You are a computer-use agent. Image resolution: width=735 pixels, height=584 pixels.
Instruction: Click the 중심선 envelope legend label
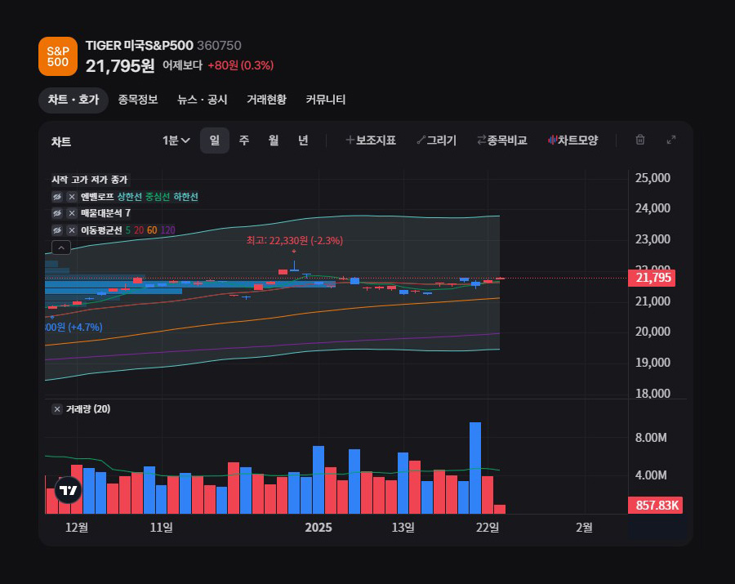click(x=158, y=197)
